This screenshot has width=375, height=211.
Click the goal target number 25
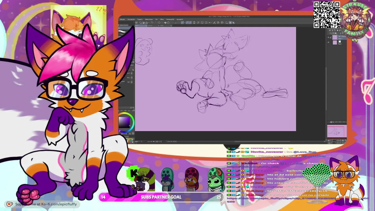point(219,197)
